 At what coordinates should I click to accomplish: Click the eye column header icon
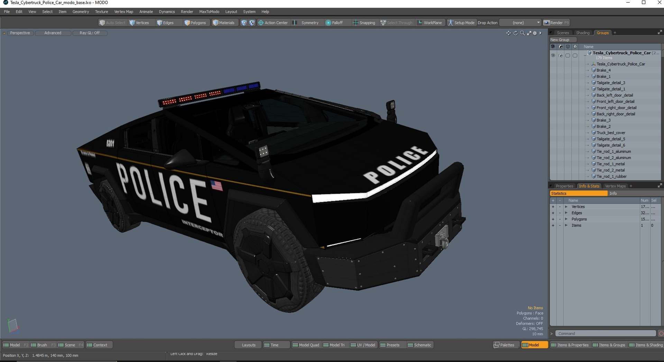coord(553,47)
